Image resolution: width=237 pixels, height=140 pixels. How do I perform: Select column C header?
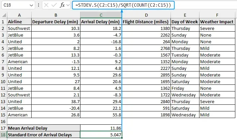click(101, 15)
